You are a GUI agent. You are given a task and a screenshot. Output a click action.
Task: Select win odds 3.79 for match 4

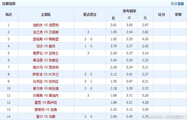click(113, 46)
